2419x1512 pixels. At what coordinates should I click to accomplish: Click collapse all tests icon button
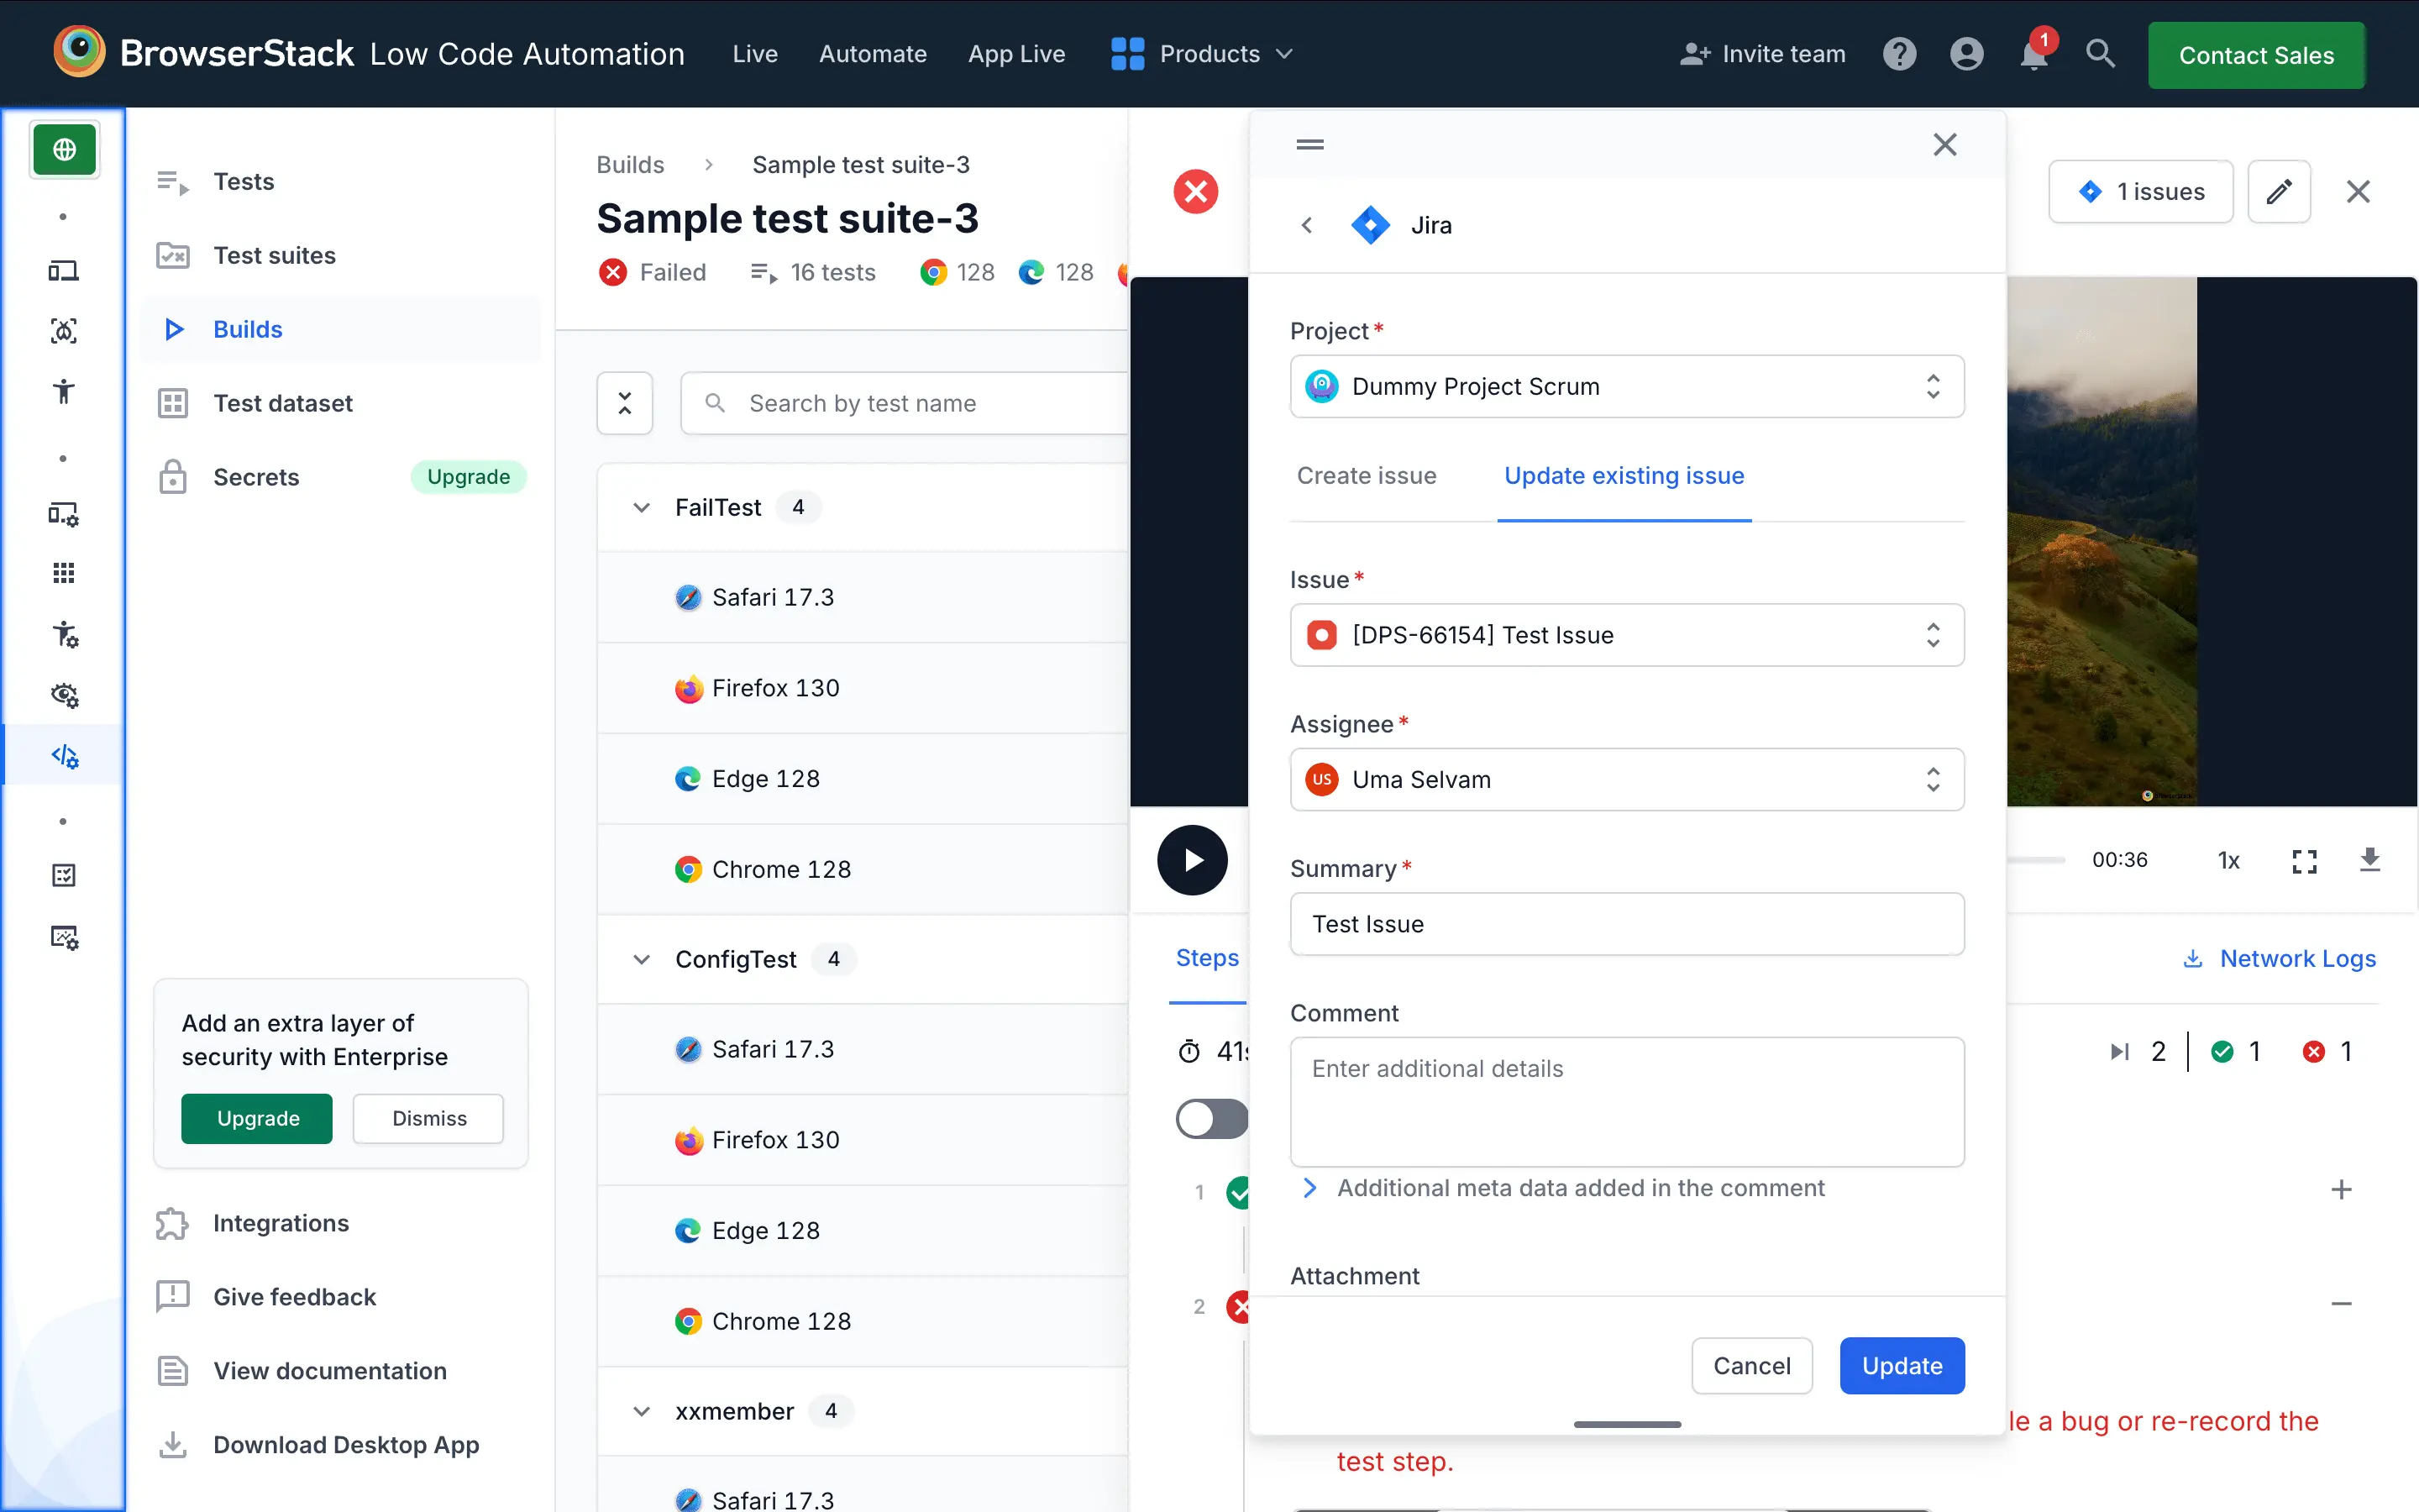tap(625, 403)
